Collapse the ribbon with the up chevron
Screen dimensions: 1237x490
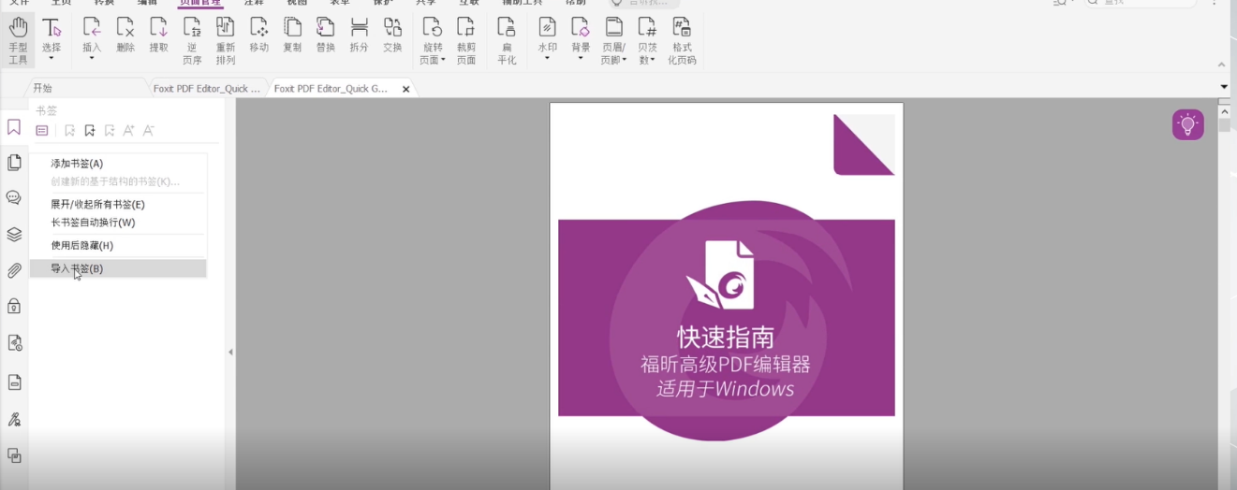click(1221, 65)
